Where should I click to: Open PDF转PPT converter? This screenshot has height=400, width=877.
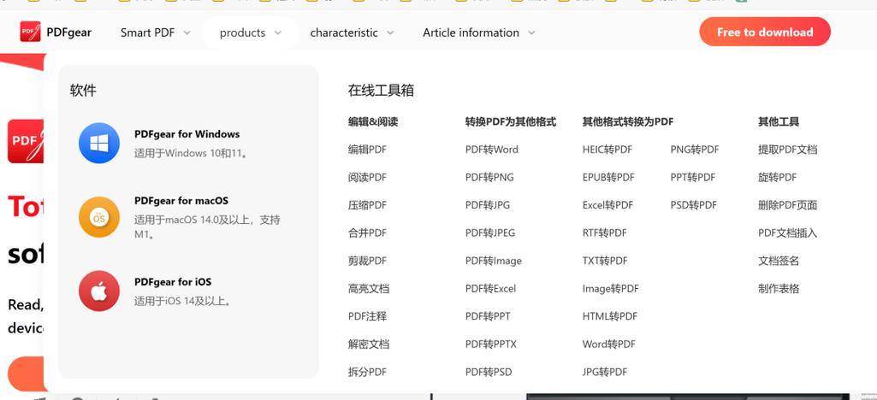[x=488, y=316]
